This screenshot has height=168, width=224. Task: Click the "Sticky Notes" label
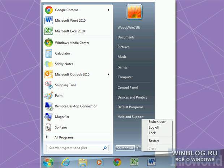(64, 64)
